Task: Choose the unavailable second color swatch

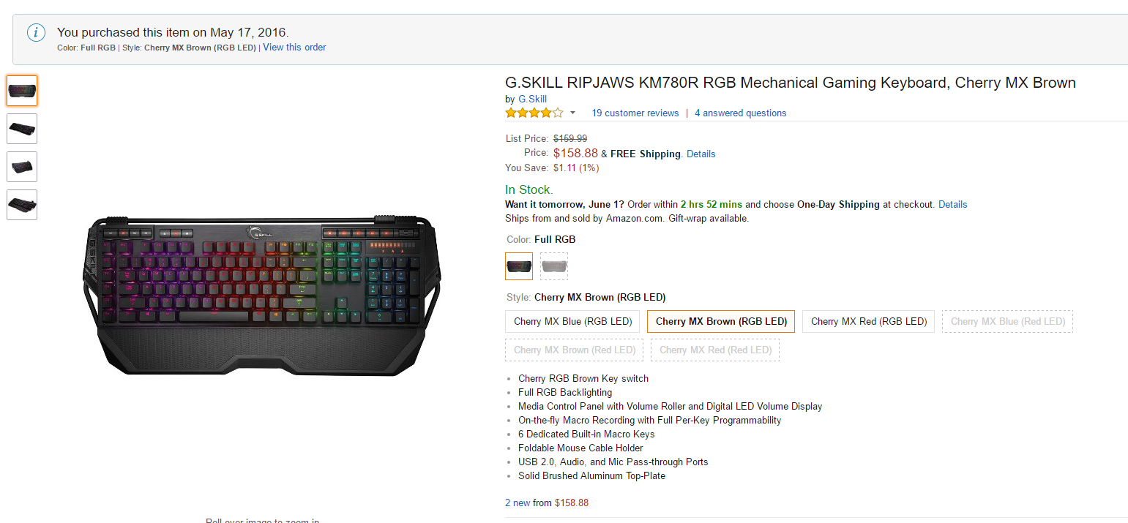Action: pyautogui.click(x=554, y=266)
